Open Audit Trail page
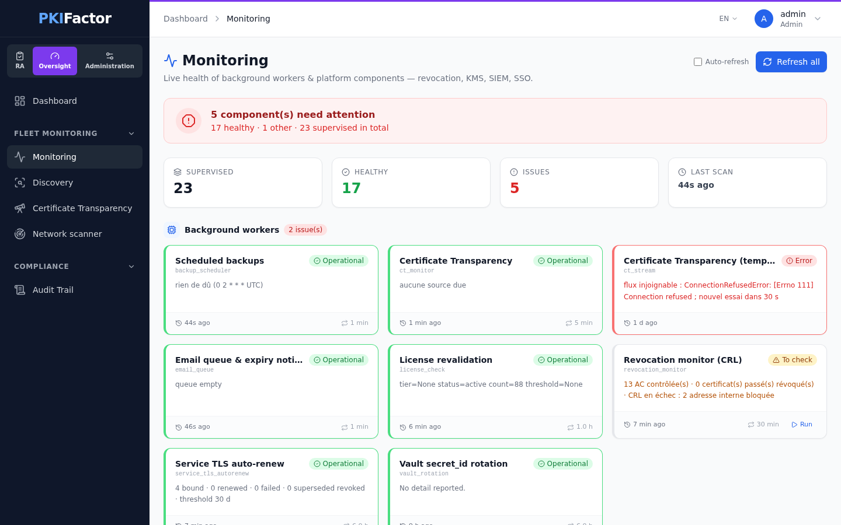 click(75, 290)
